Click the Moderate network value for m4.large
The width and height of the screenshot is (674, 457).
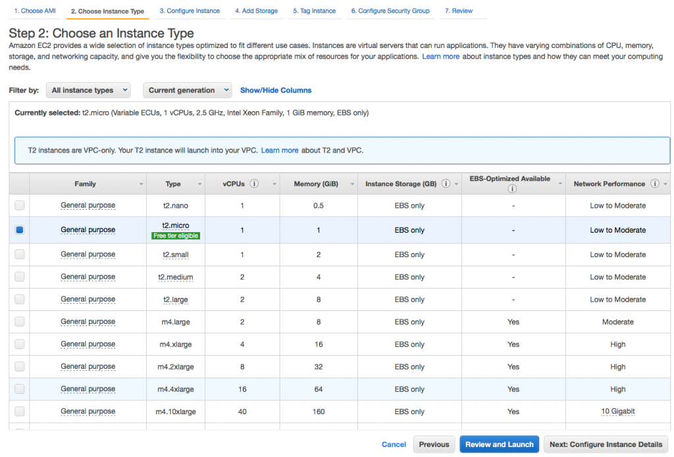coord(617,322)
